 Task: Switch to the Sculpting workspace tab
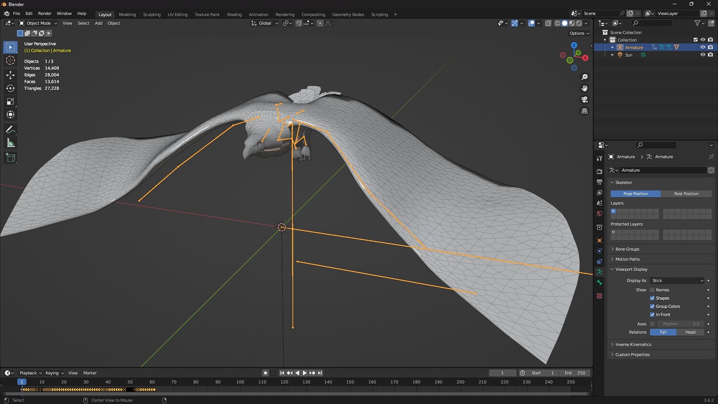coord(152,14)
